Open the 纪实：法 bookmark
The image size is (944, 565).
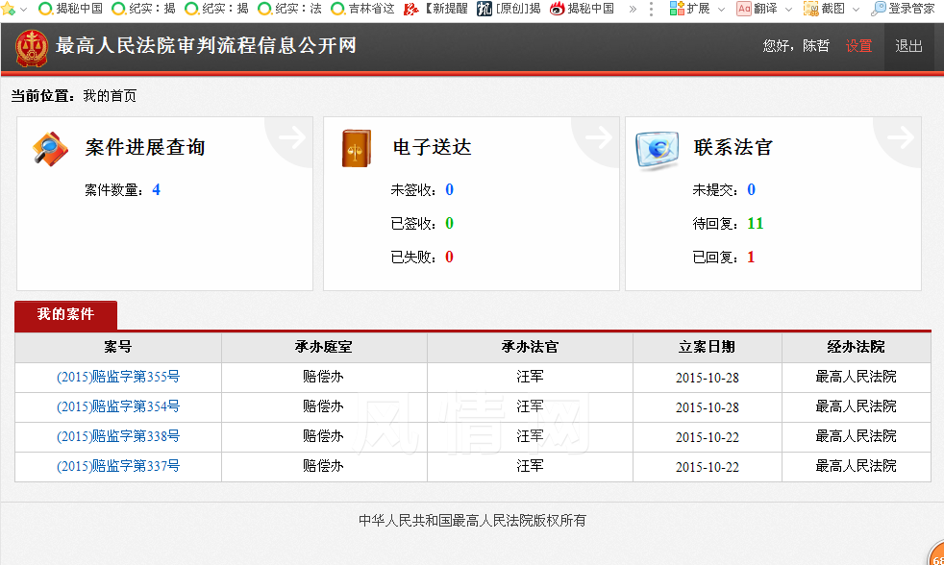(290, 9)
